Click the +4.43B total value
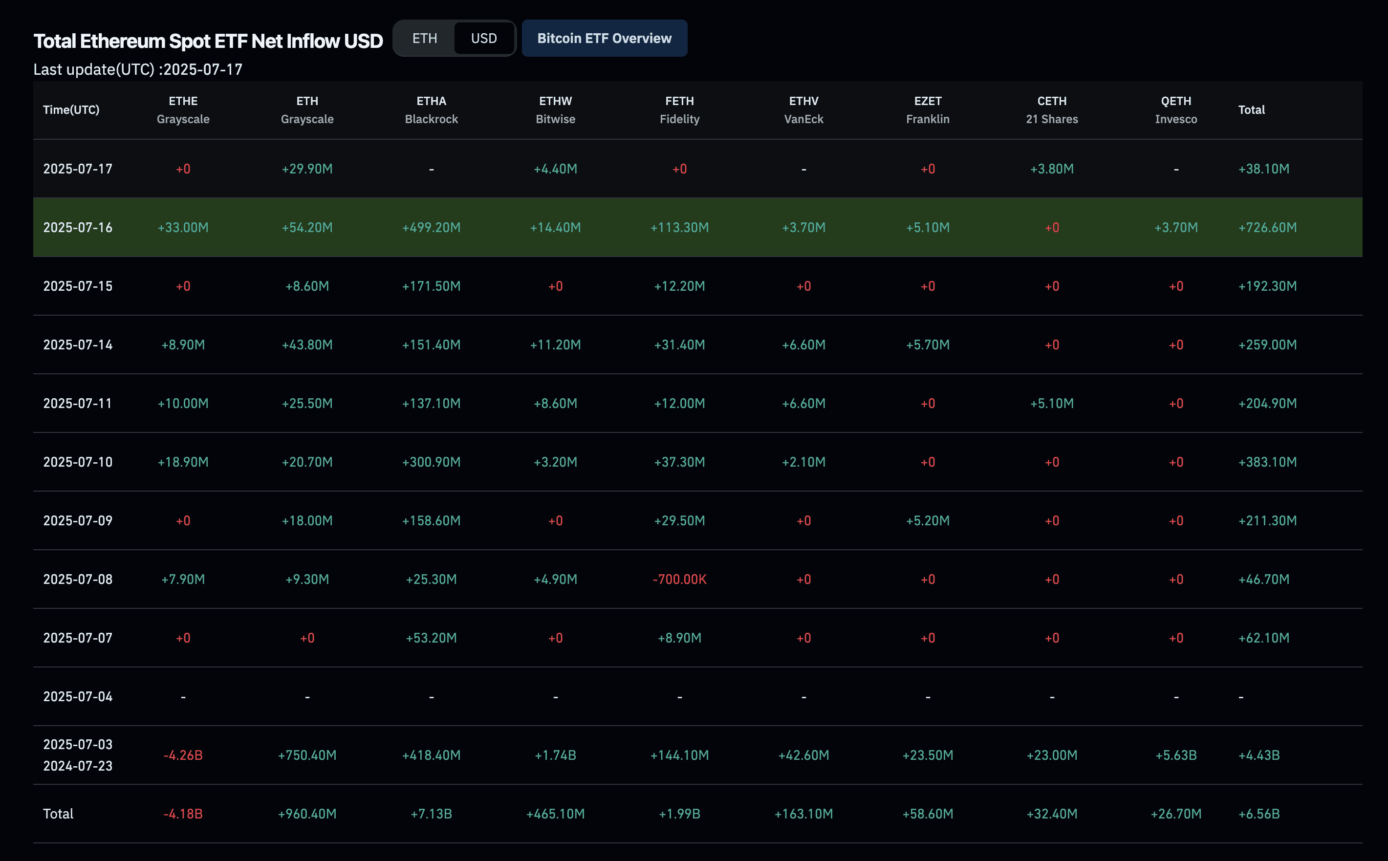This screenshot has width=1388, height=861. pos(1258,755)
